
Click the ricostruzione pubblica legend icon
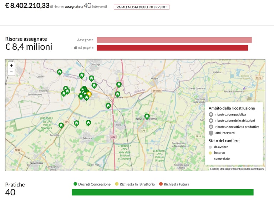(x=211, y=114)
